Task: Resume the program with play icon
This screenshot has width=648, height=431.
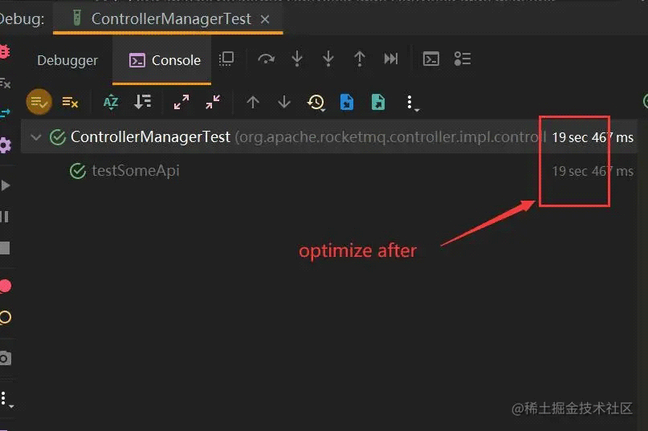Action: 5,185
